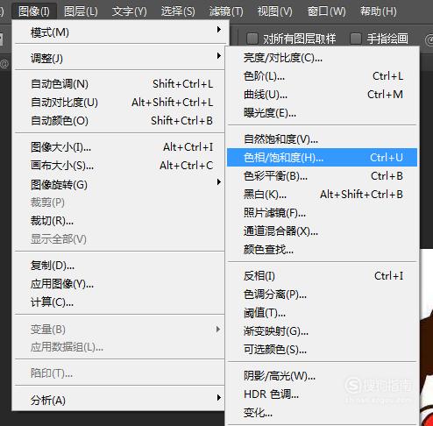The image size is (433, 426).
Task: Open 阈值(T)... adjustment
Action: (322, 313)
